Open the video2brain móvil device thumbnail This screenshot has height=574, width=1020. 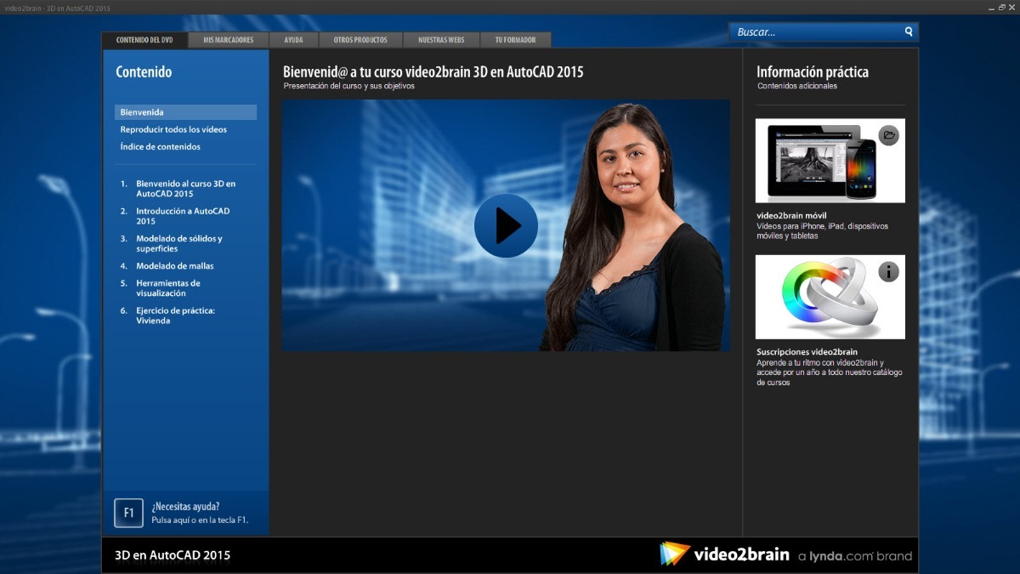tap(830, 161)
